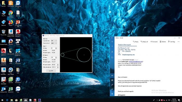This screenshot has width=182, height=102.
Task: Open the Windows 10 Update Assistant shortcut
Action: [18, 52]
